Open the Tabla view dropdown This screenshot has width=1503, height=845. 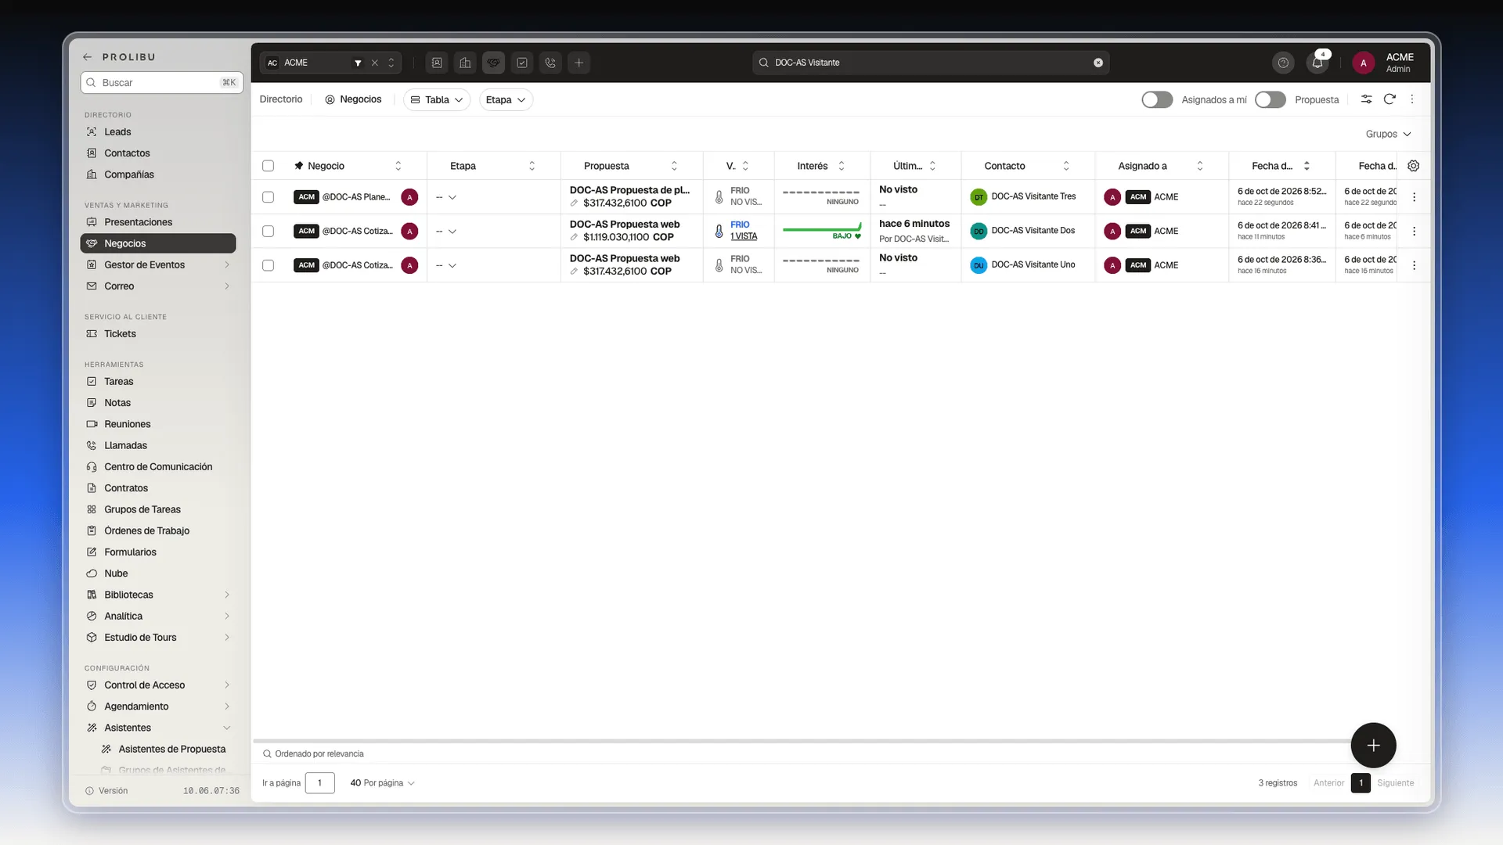click(x=437, y=99)
